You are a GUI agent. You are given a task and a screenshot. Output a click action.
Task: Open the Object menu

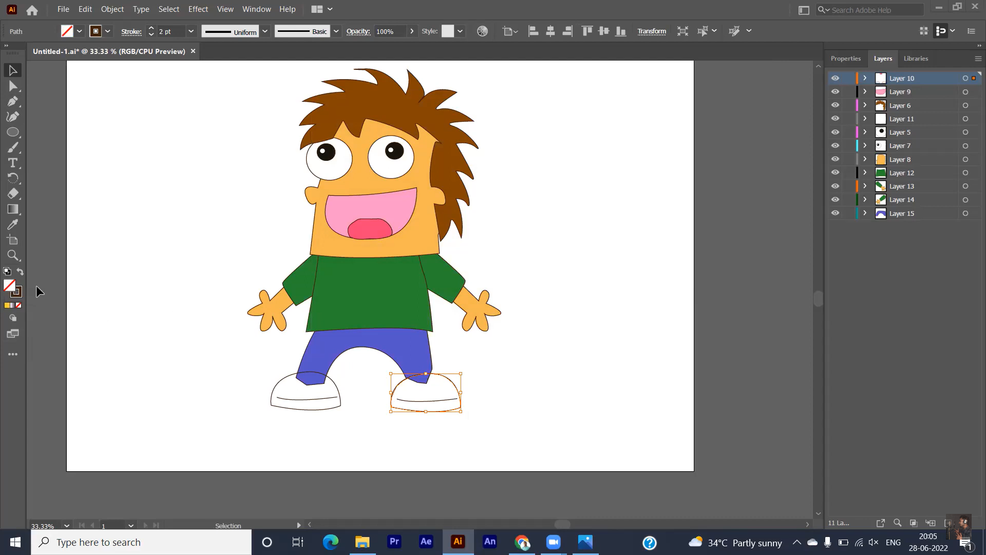112,9
